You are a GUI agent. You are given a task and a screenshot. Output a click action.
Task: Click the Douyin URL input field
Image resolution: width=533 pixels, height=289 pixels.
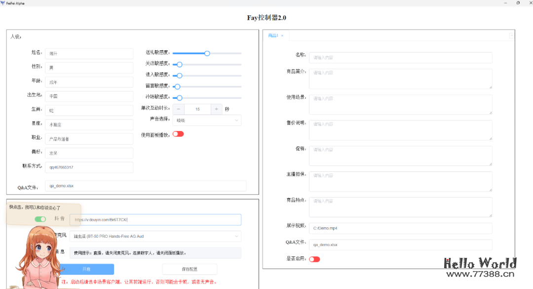(158, 219)
